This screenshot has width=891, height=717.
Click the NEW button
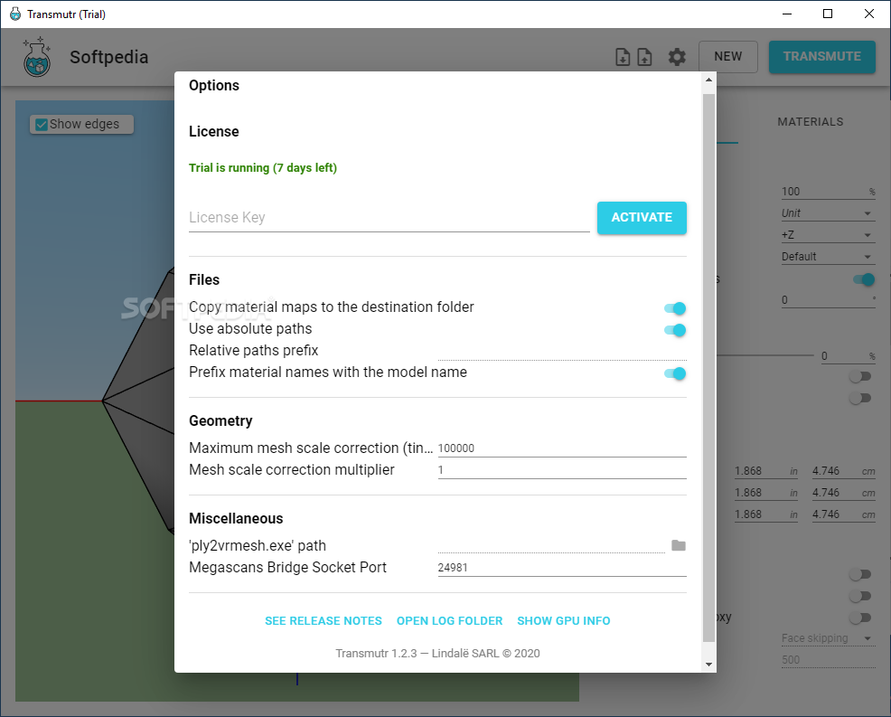click(728, 57)
